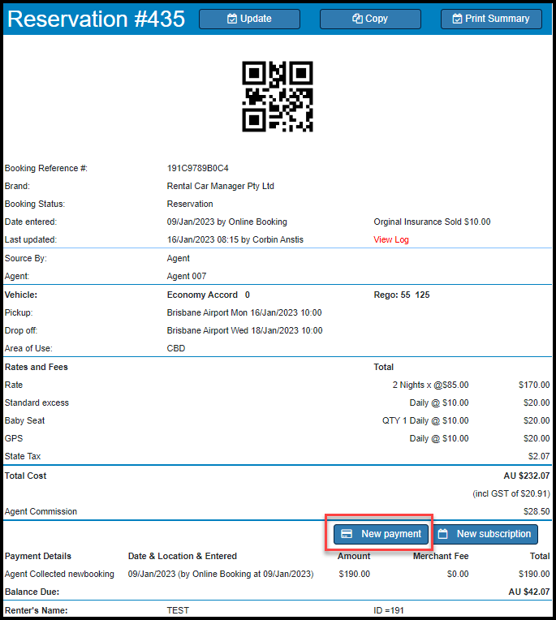Open the View Log link
Screen dimensions: 556x620
pyautogui.click(x=391, y=239)
